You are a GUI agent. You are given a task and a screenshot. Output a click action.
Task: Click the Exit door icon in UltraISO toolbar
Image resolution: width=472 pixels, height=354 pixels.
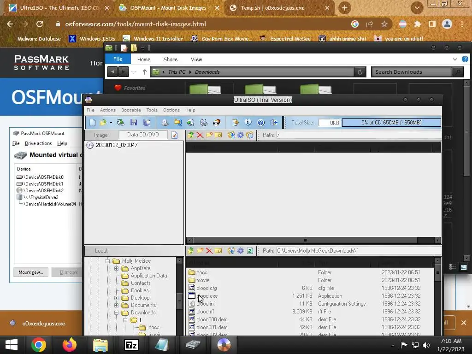click(x=274, y=123)
